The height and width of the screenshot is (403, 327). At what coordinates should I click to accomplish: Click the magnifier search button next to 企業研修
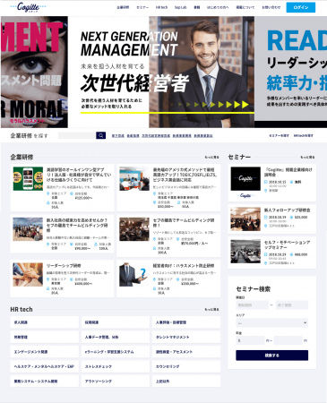(x=101, y=135)
